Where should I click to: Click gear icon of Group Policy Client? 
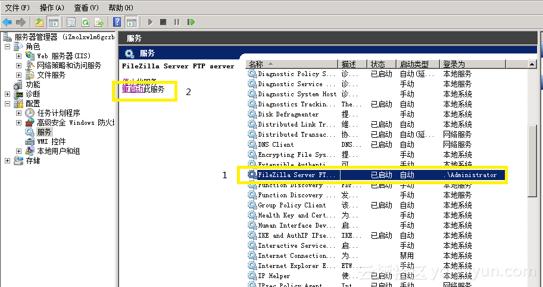(x=252, y=205)
